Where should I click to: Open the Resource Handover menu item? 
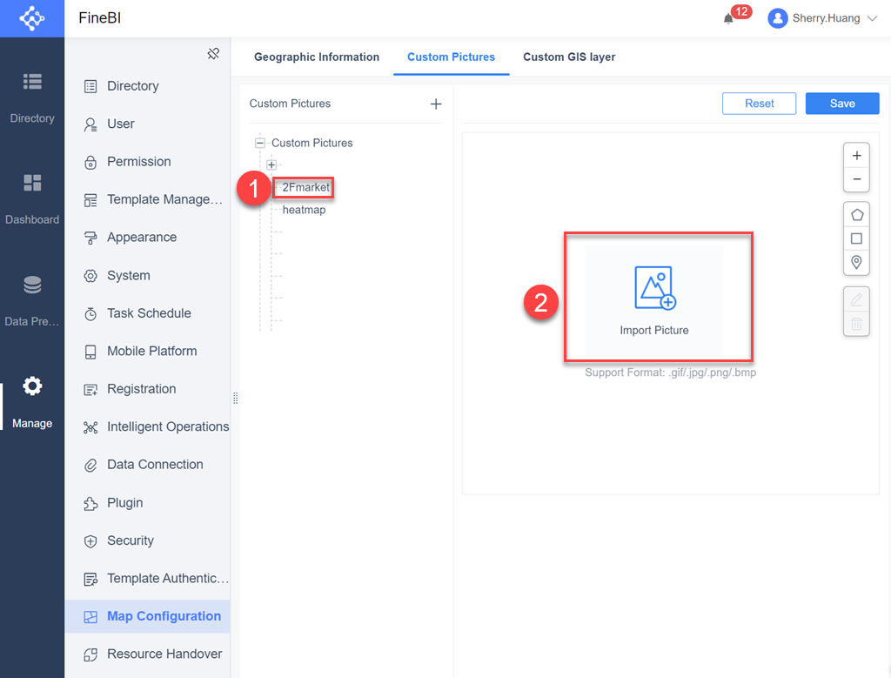[148, 655]
